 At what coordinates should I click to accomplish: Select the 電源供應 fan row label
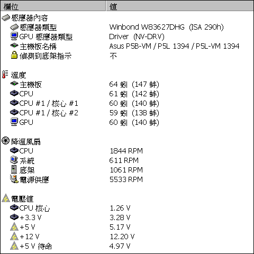(x=34, y=180)
